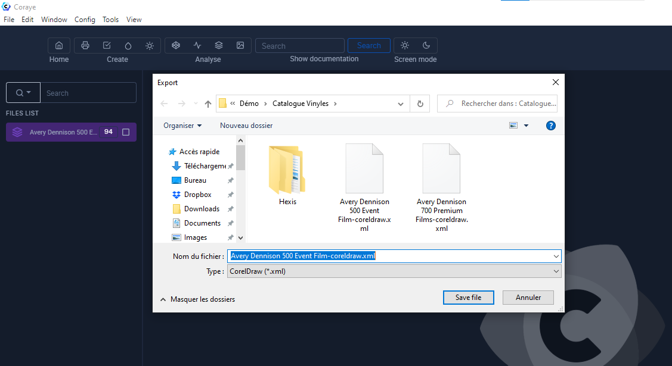Open the blue help question mark icon
This screenshot has width=672, height=366.
[x=551, y=126]
